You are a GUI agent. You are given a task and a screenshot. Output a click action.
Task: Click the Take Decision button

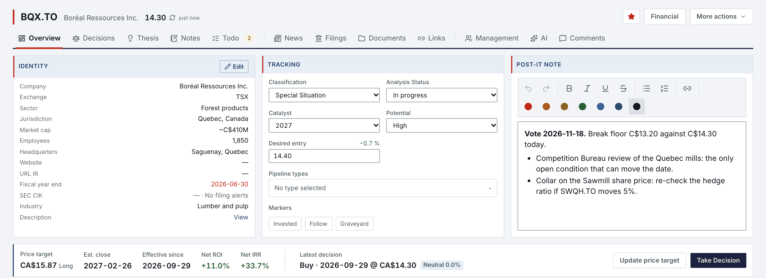click(x=718, y=260)
